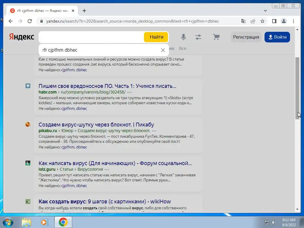304x228 pixels.
Task: Open the Вирусология breadcrumb link
Action: (90, 169)
